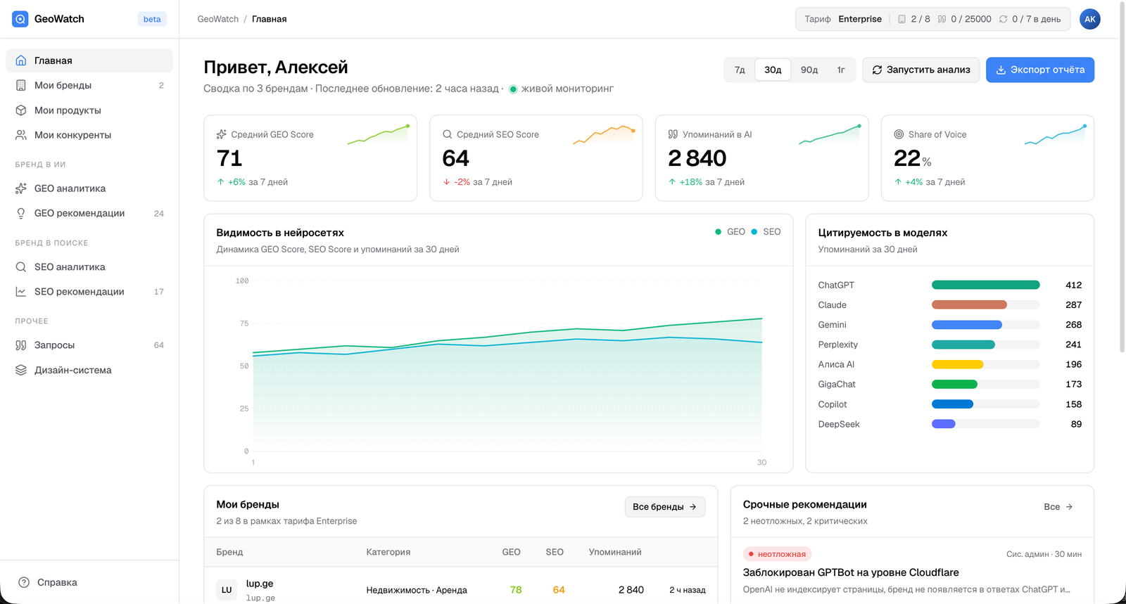Select the 90д time range
This screenshot has height=604, width=1126.
tap(809, 70)
